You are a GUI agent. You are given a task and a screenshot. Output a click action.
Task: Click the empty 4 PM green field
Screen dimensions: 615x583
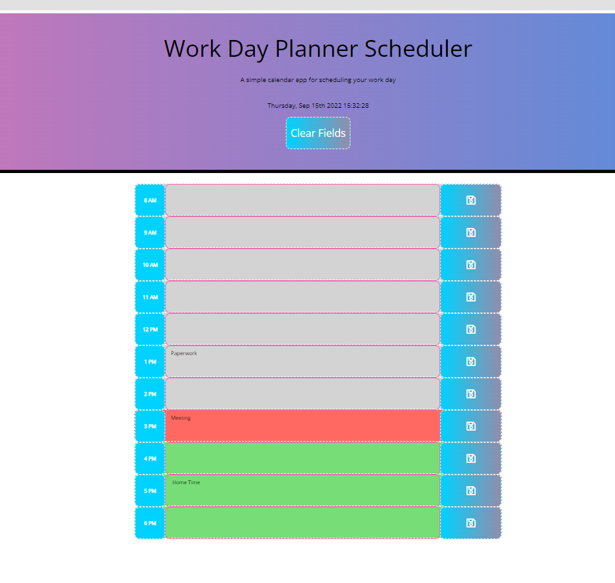click(302, 458)
